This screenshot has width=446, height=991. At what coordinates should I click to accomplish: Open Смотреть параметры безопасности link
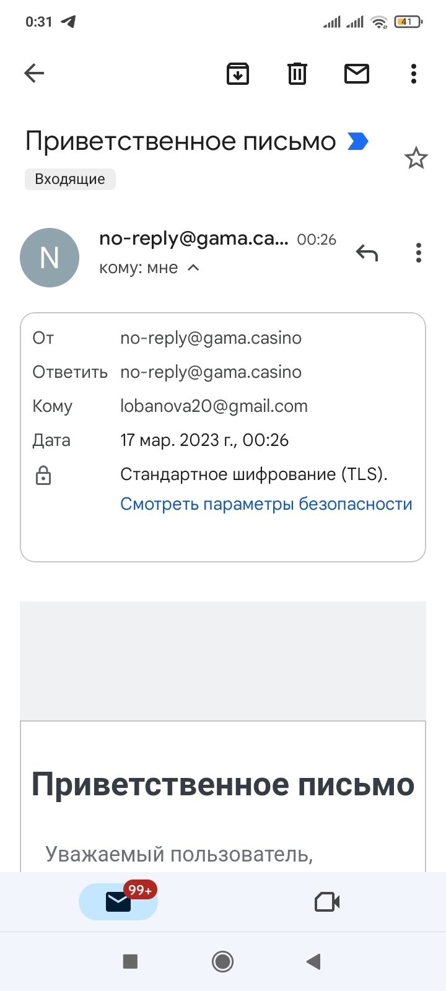(266, 504)
